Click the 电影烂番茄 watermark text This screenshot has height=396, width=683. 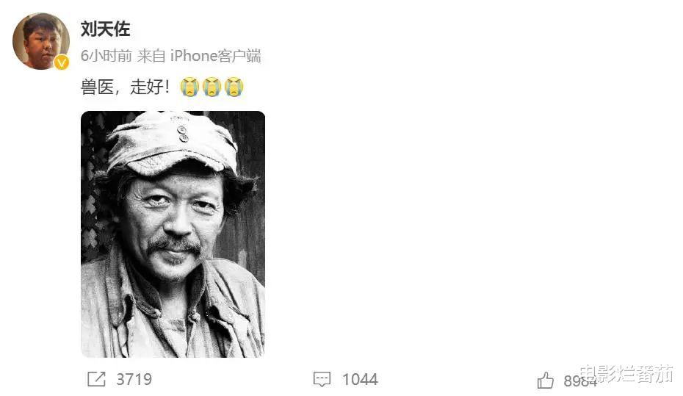[626, 374]
